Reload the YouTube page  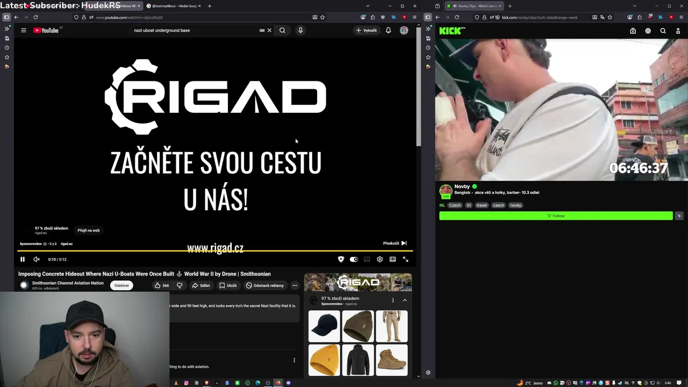pos(35,17)
